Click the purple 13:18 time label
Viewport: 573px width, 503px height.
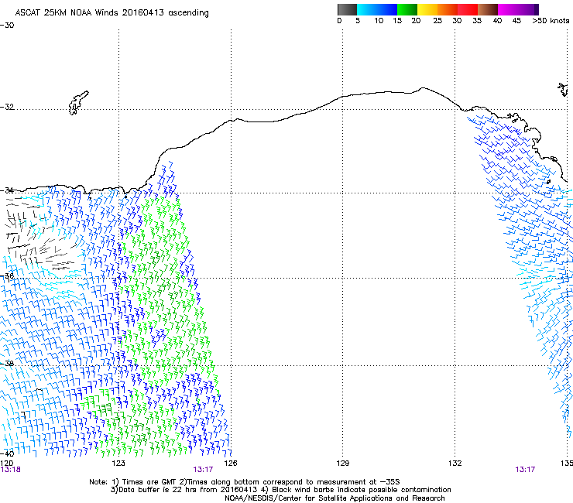(x=11, y=470)
